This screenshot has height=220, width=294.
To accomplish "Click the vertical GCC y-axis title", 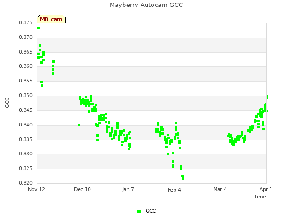I will (x=7, y=103).
